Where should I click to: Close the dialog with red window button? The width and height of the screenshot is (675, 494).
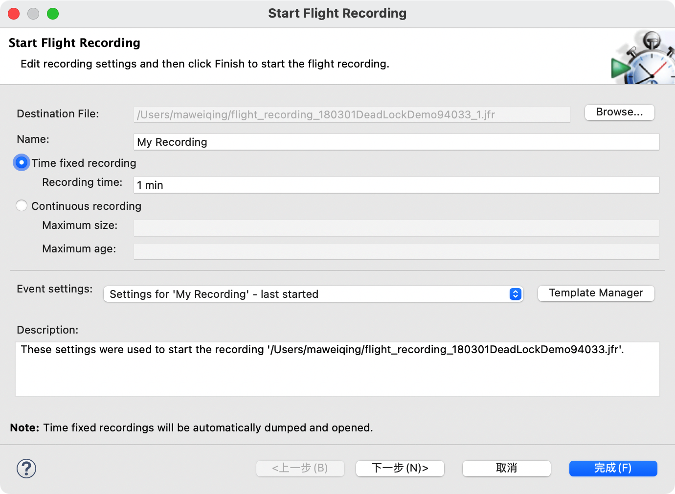pyautogui.click(x=14, y=14)
